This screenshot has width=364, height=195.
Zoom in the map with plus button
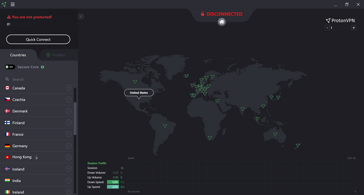click(x=354, y=28)
